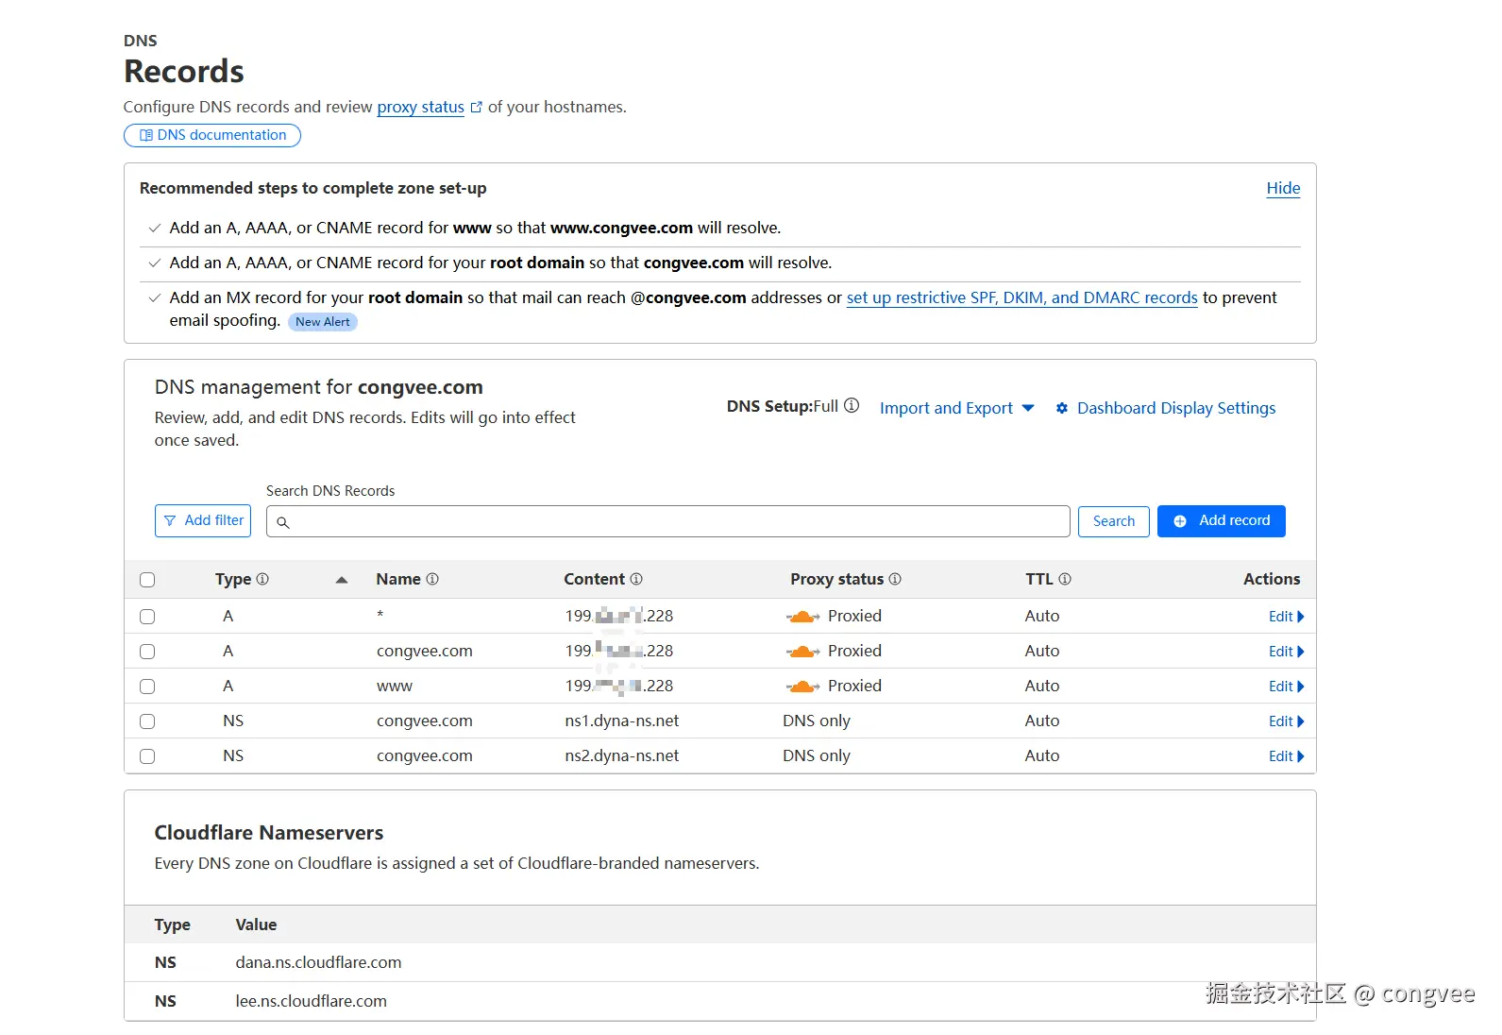Click the Dashboard Display Settings gear icon

(1062, 408)
